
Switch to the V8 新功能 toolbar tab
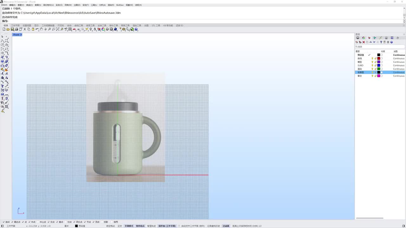point(168,25)
